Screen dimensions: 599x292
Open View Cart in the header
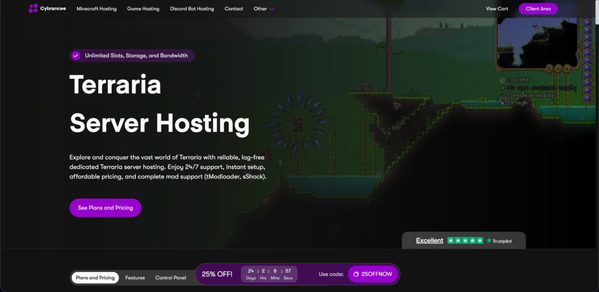[x=497, y=9]
